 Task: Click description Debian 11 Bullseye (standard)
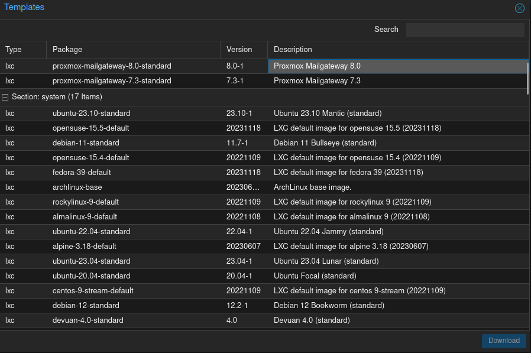[325, 143]
